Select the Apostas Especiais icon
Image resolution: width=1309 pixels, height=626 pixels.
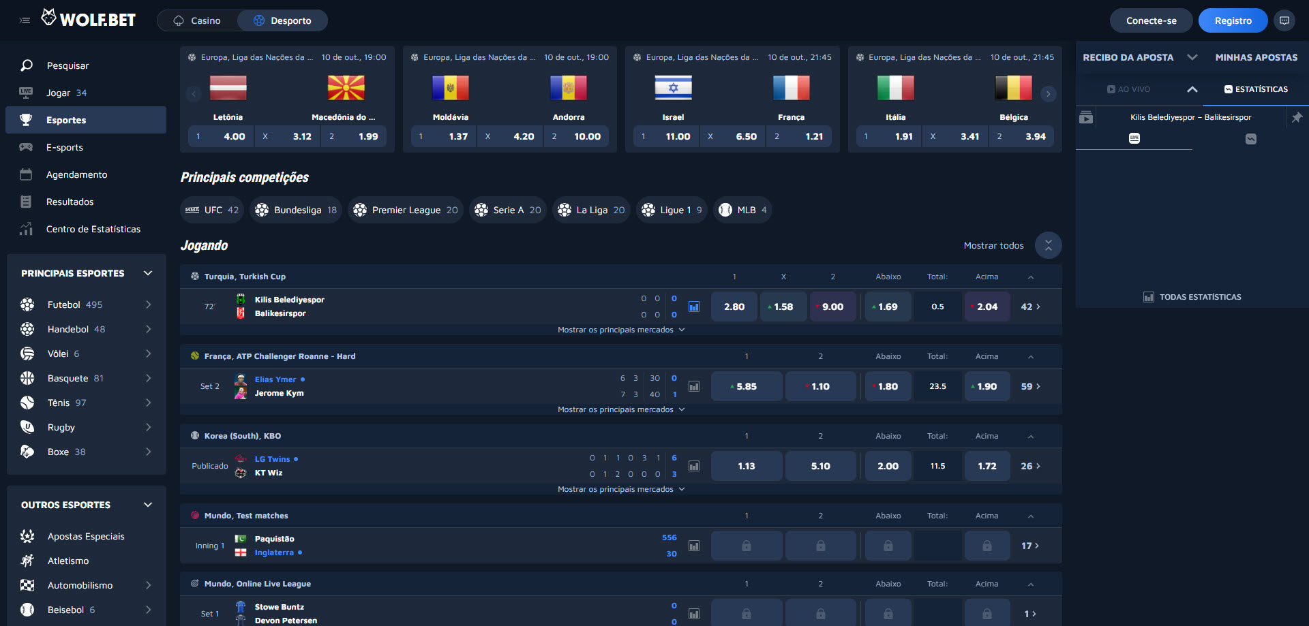coord(27,536)
